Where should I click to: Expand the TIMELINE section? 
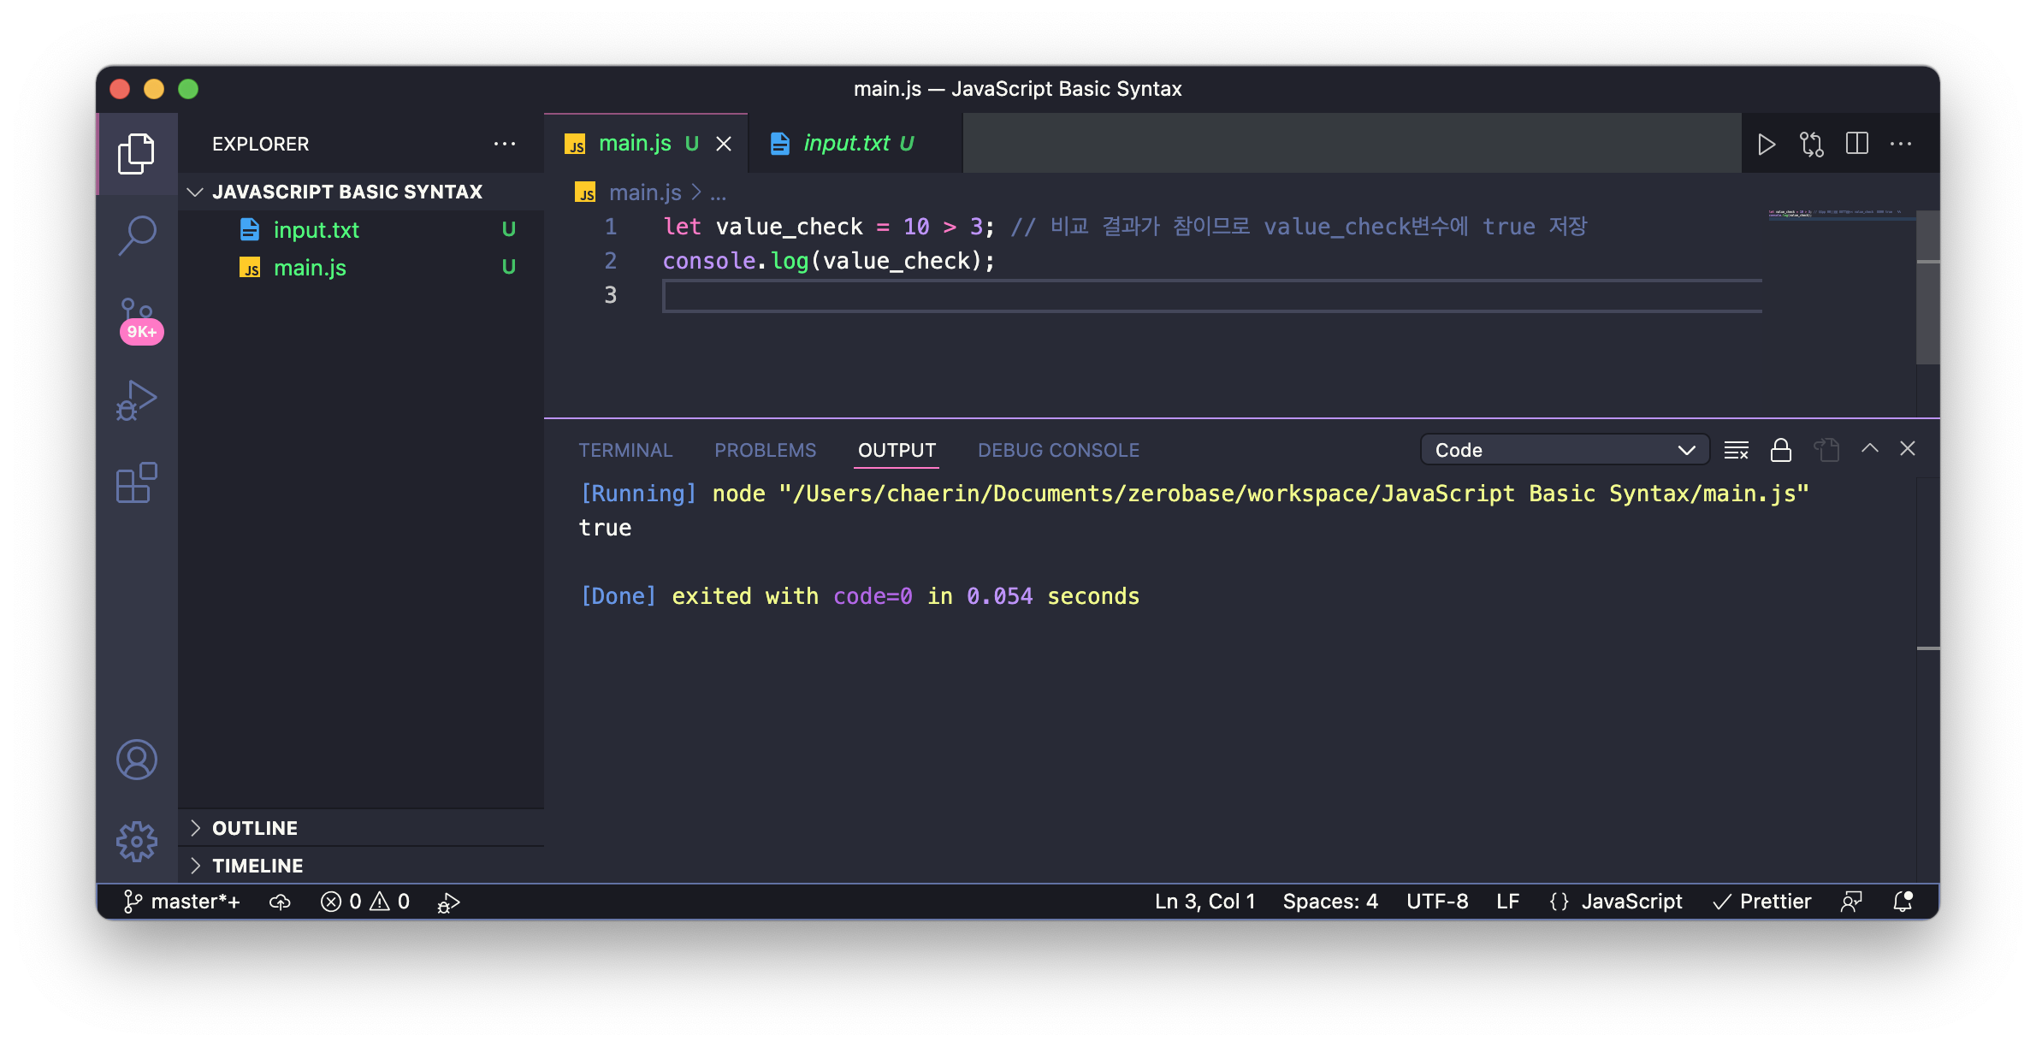coord(257,866)
